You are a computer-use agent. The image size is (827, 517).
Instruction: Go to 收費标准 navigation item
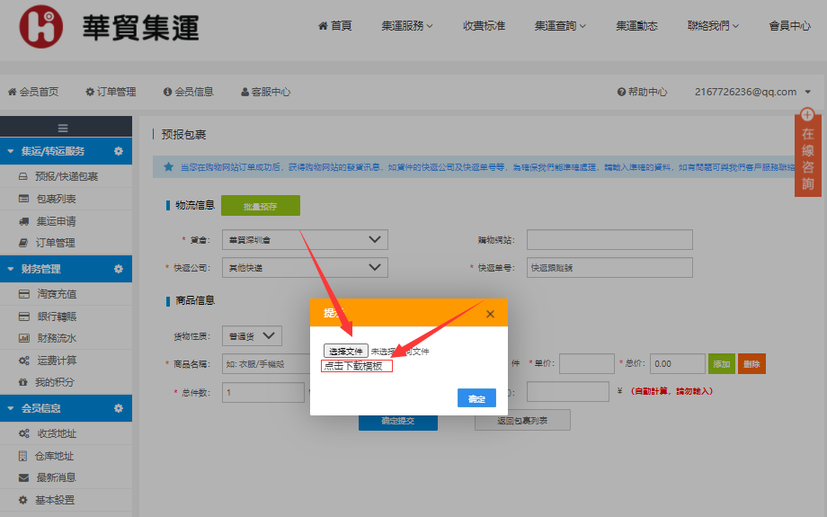[484, 26]
